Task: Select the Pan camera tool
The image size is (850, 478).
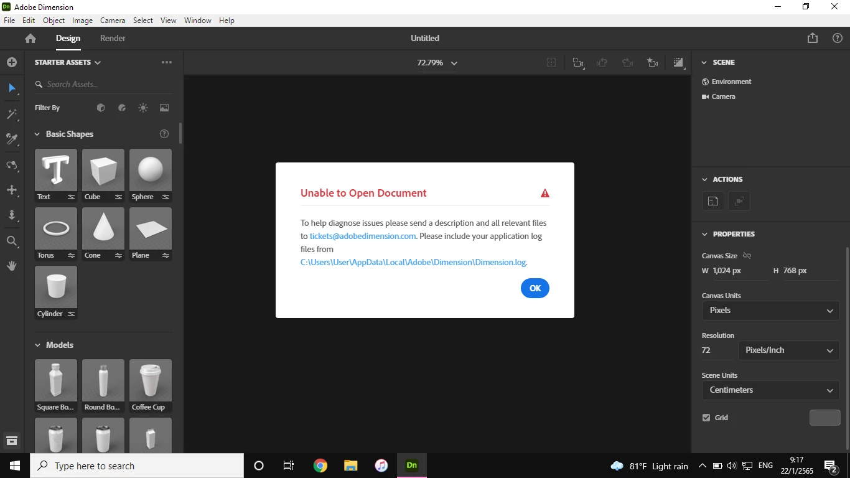Action: pos(12,190)
